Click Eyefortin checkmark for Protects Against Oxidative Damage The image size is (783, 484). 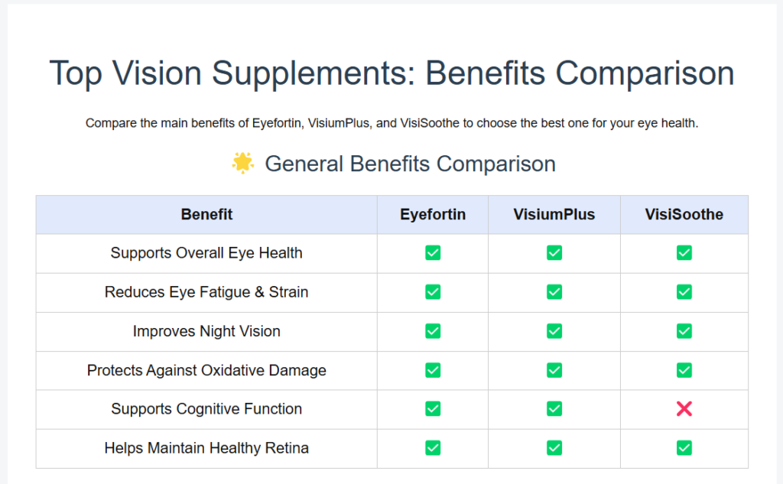coord(433,370)
